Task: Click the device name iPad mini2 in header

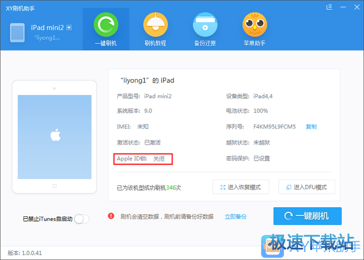Action: click(48, 28)
